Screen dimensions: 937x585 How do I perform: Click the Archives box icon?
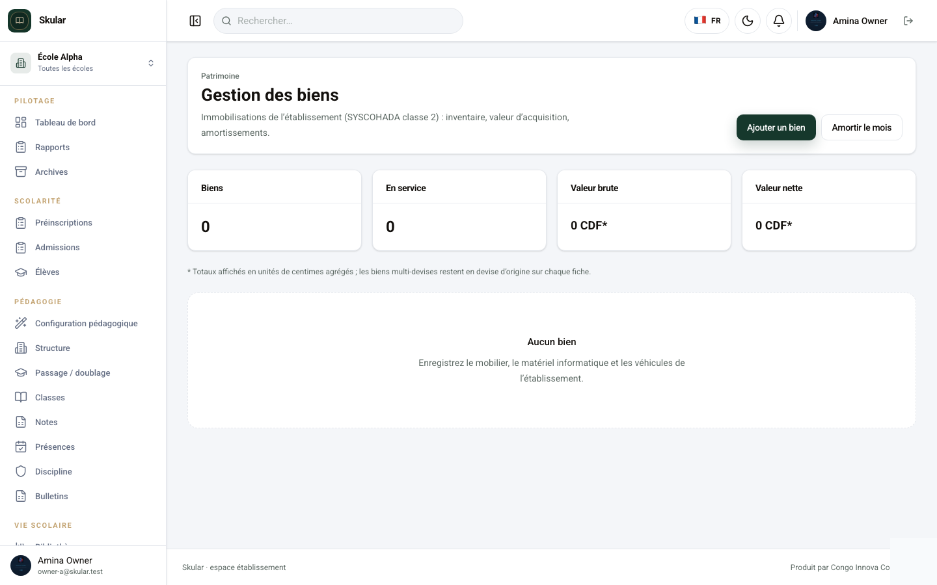point(21,172)
